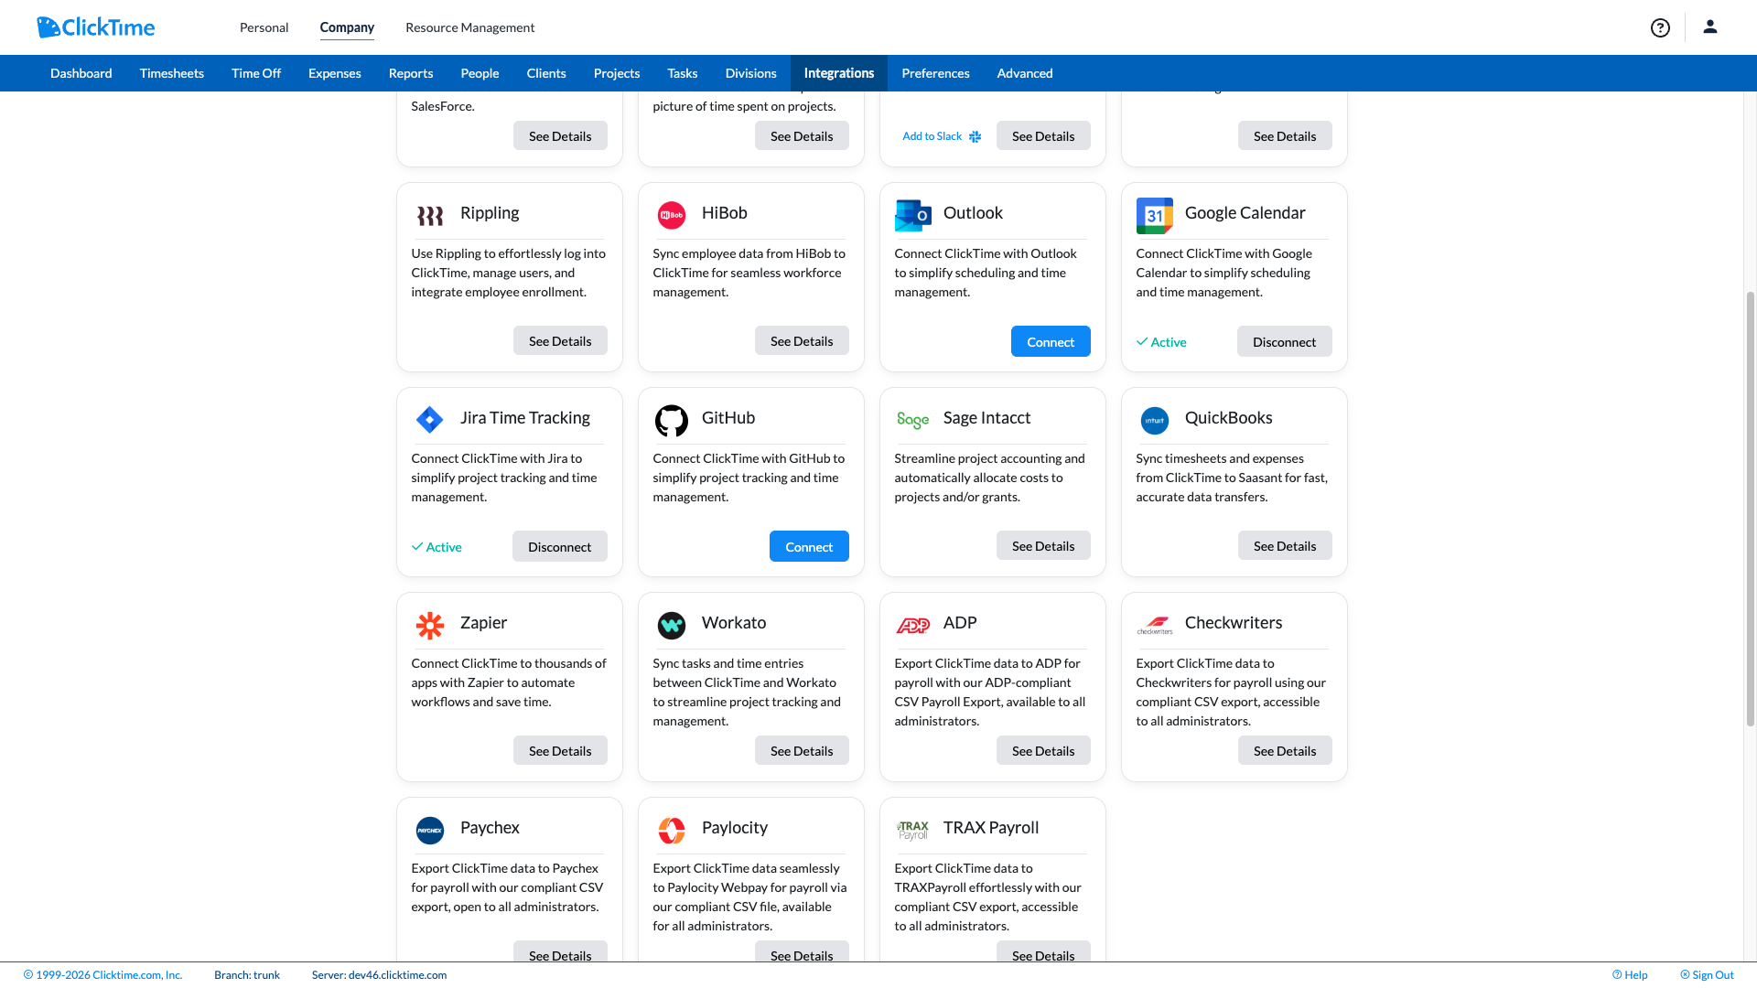Go to the Divisions tab
The image size is (1757, 988).
coord(751,73)
